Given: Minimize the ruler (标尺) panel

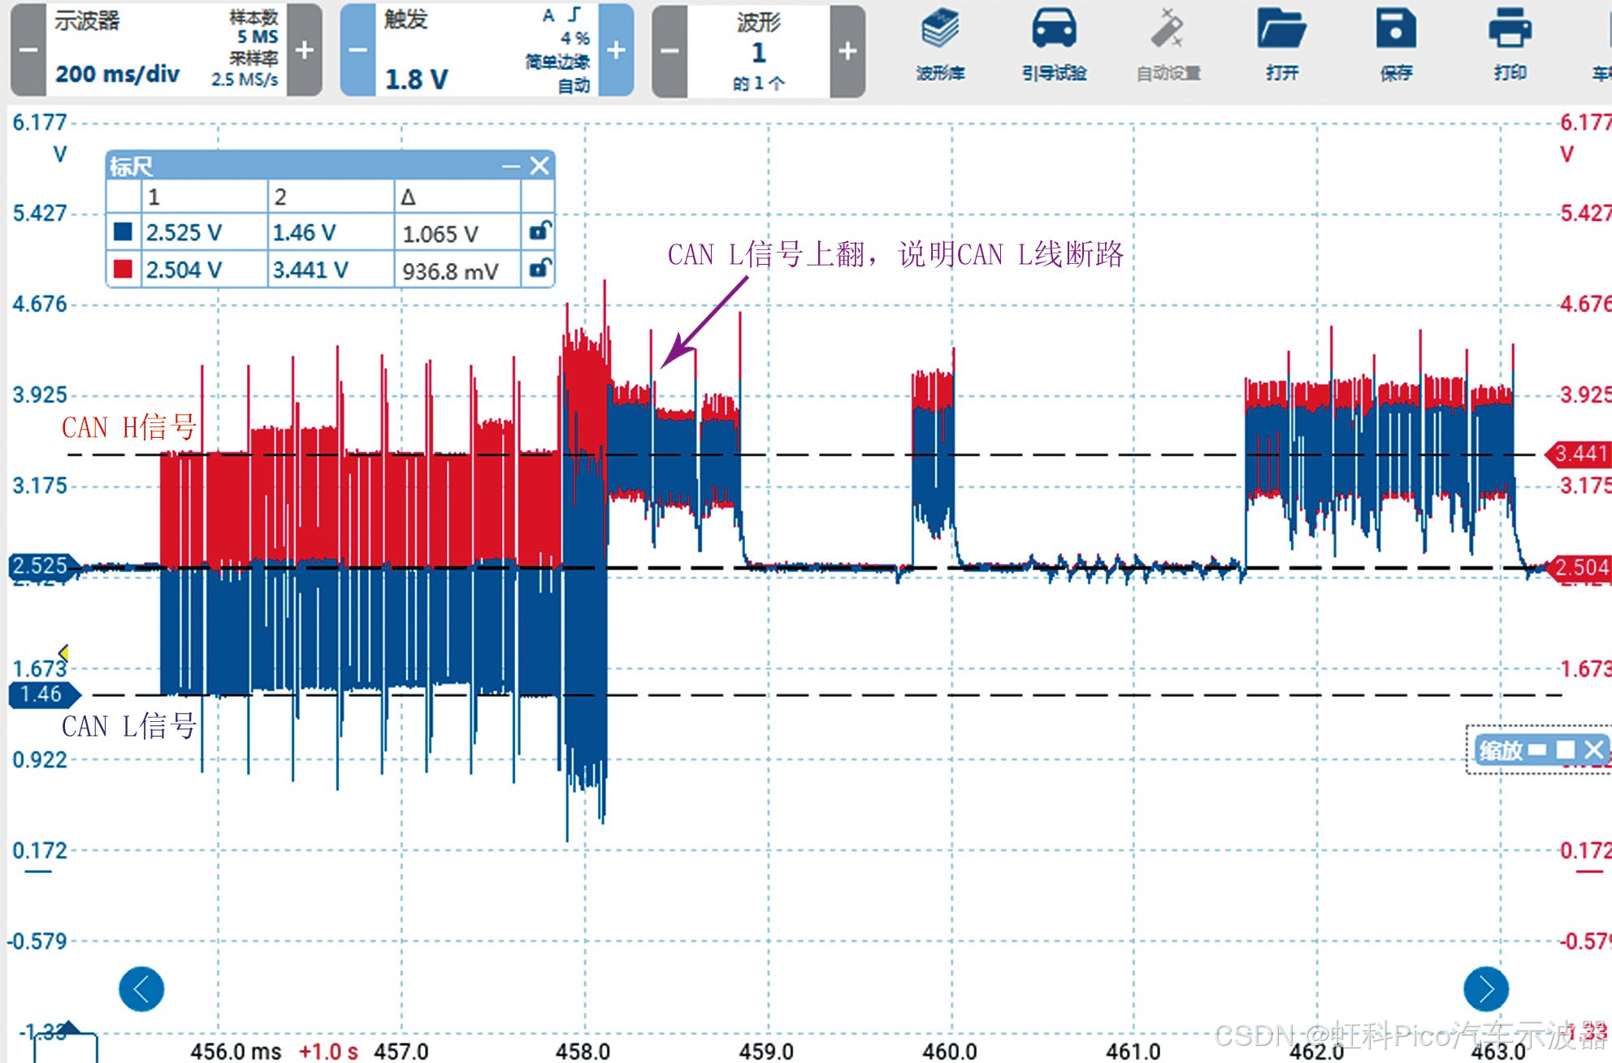Looking at the screenshot, I should 510,166.
